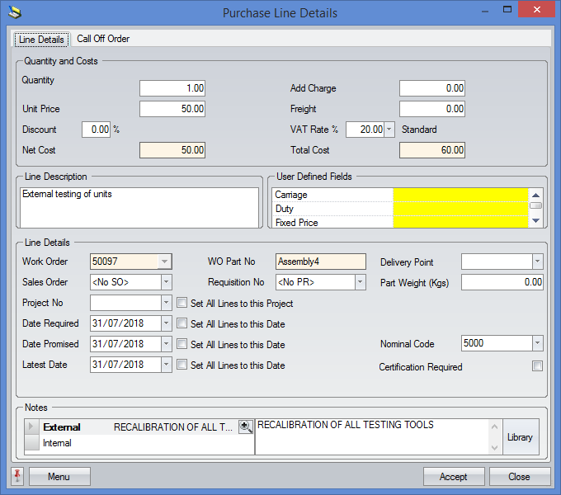Click the pin icon beside the Menu button

point(17,477)
